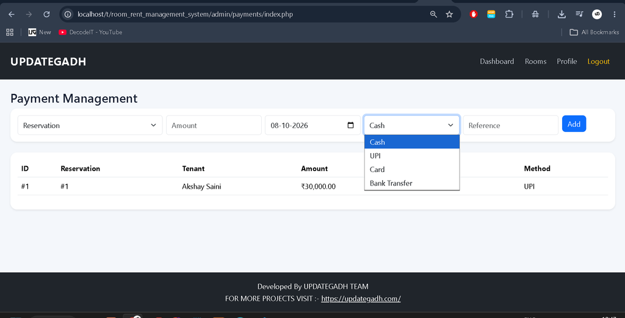Go back to previous page
Screen dimensions: 625x318
(x=12, y=15)
